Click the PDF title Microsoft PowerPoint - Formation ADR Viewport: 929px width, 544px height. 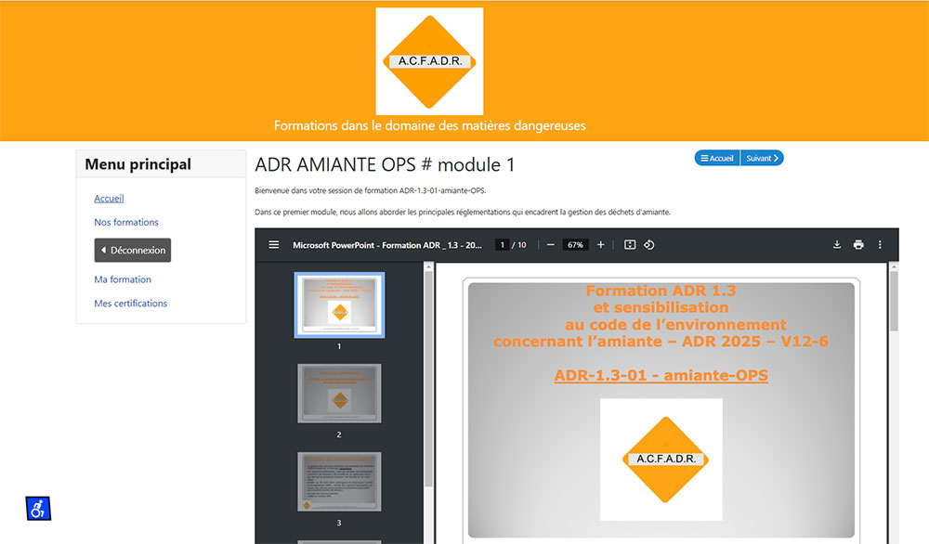386,245
